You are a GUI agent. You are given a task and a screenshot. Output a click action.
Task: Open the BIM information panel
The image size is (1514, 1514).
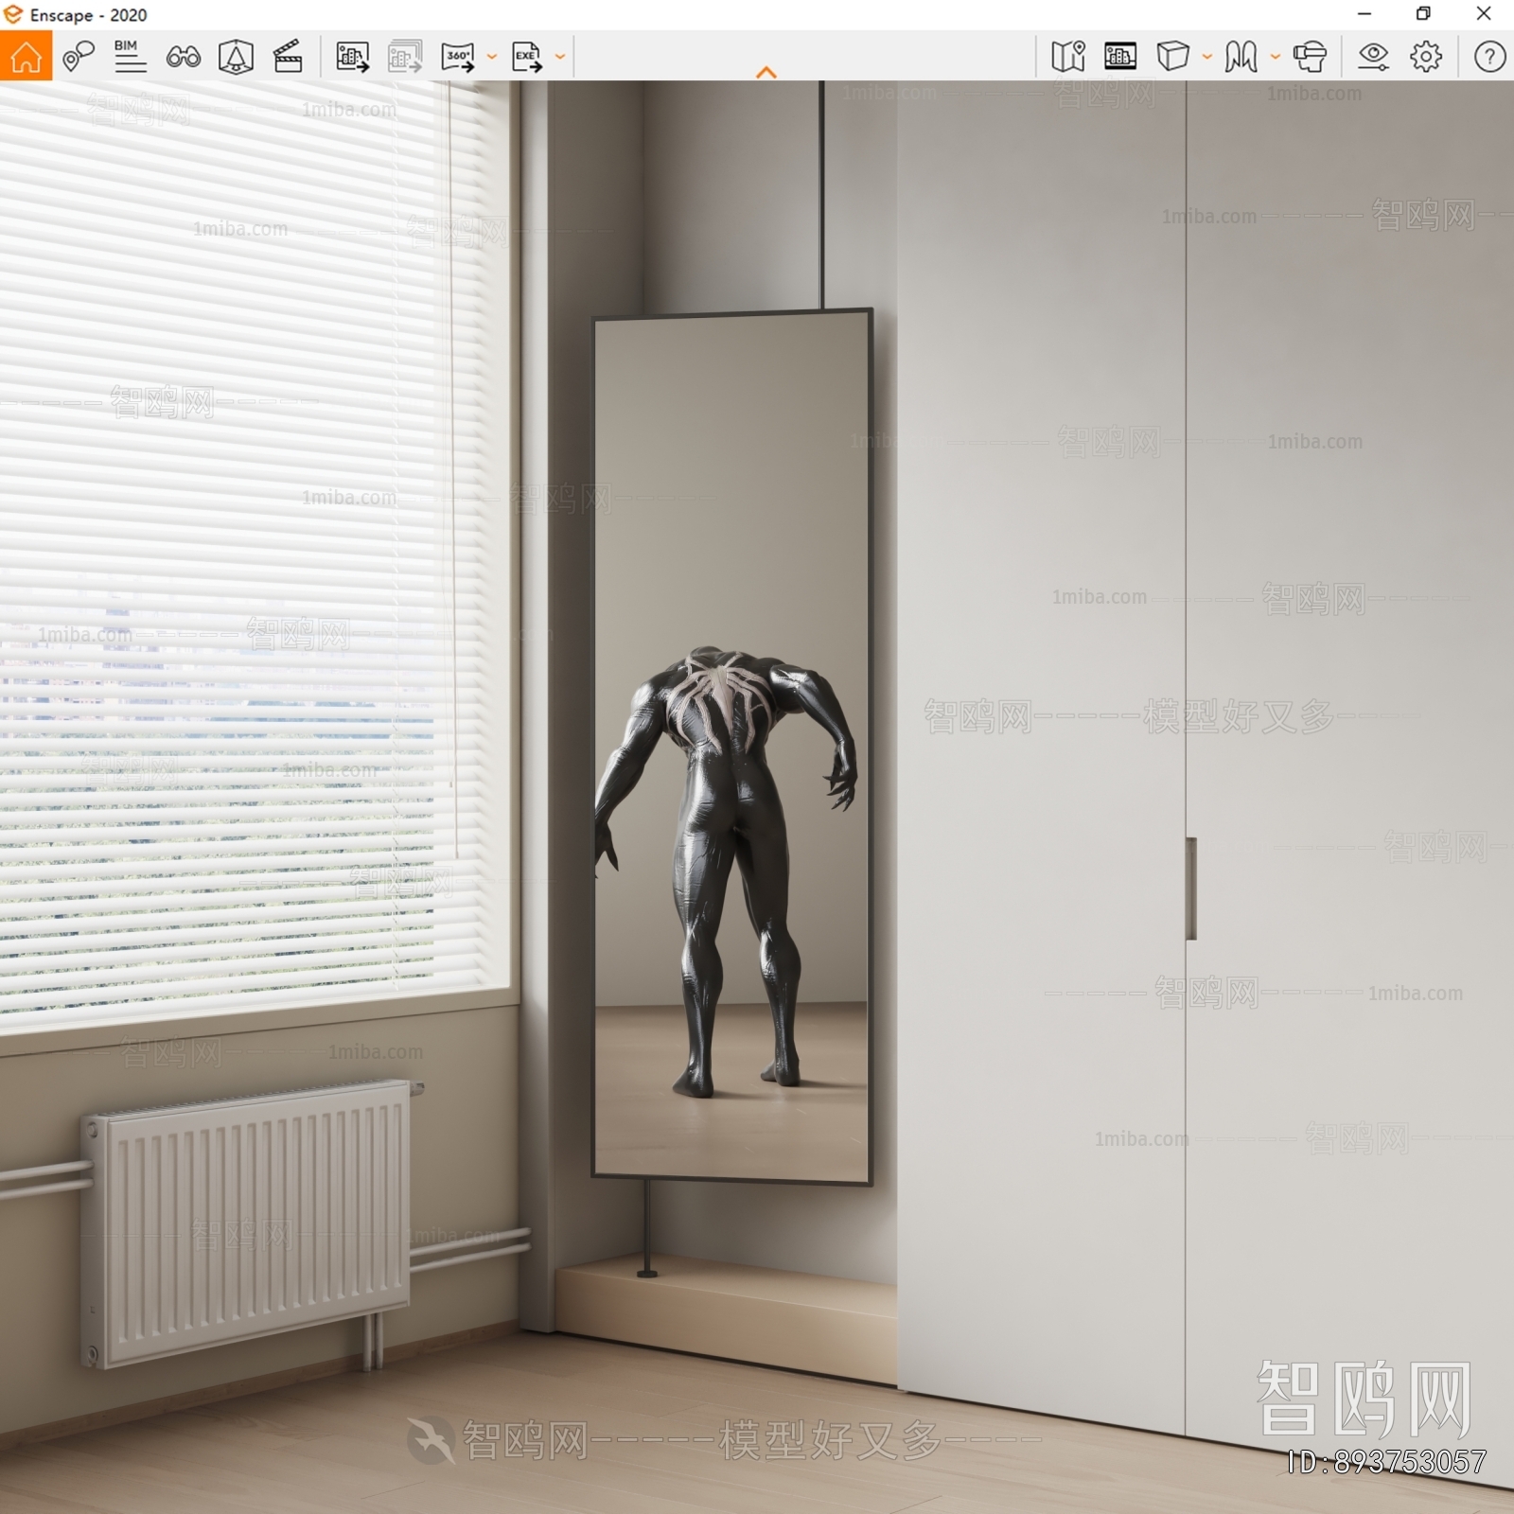point(130,57)
